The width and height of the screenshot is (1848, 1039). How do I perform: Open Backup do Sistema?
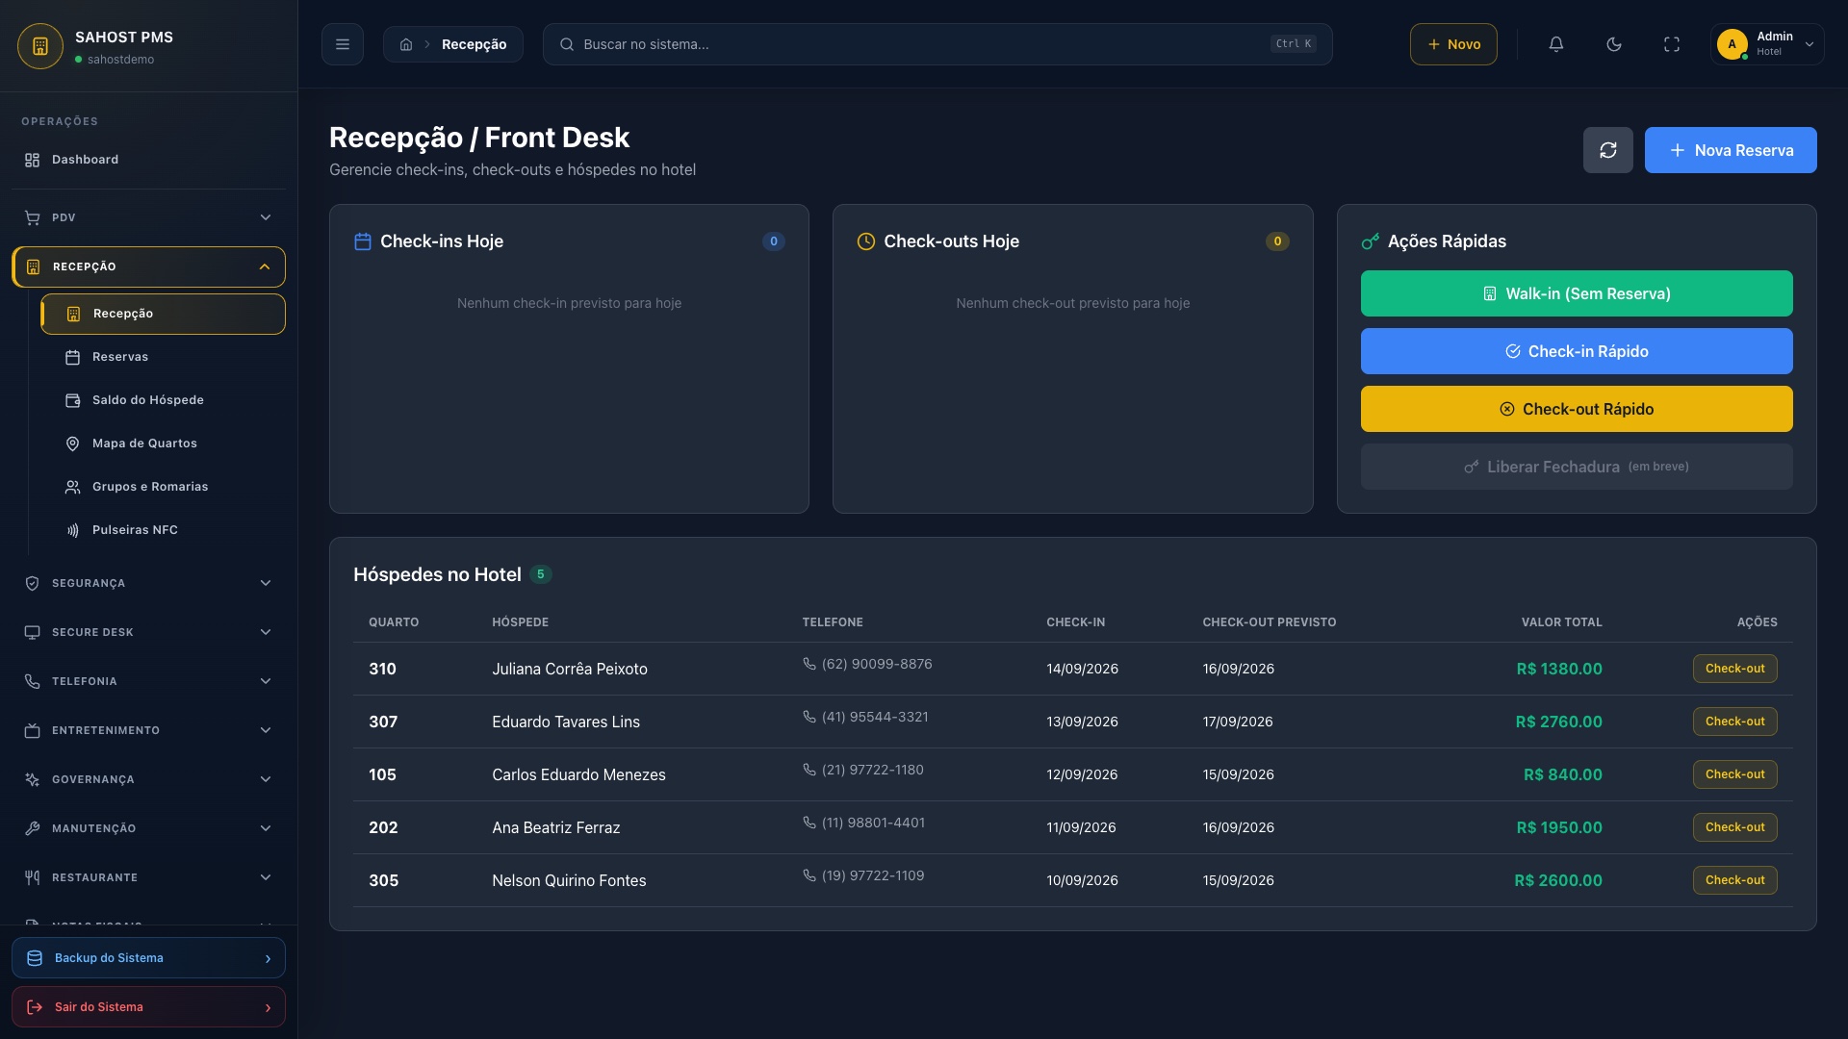pyautogui.click(x=148, y=958)
